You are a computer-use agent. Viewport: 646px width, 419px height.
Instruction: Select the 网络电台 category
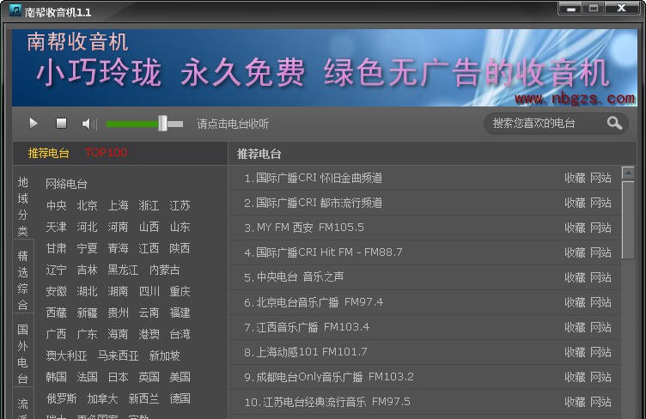[x=66, y=184]
